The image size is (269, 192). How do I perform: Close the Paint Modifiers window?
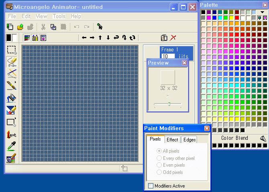click(207, 128)
